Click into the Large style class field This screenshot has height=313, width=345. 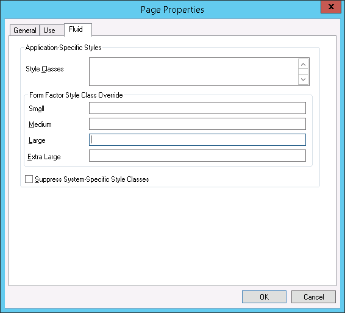(x=197, y=140)
